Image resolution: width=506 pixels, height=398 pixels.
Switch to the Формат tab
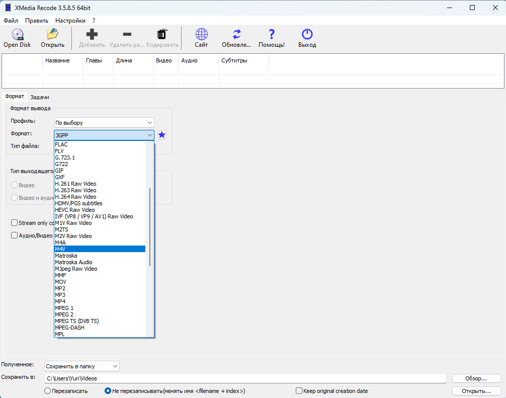tap(15, 97)
